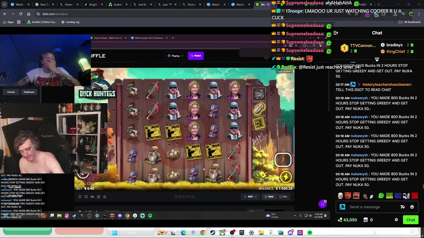The image size is (424, 238).
Task: Open the emote picker smiley icon
Action: point(412,207)
